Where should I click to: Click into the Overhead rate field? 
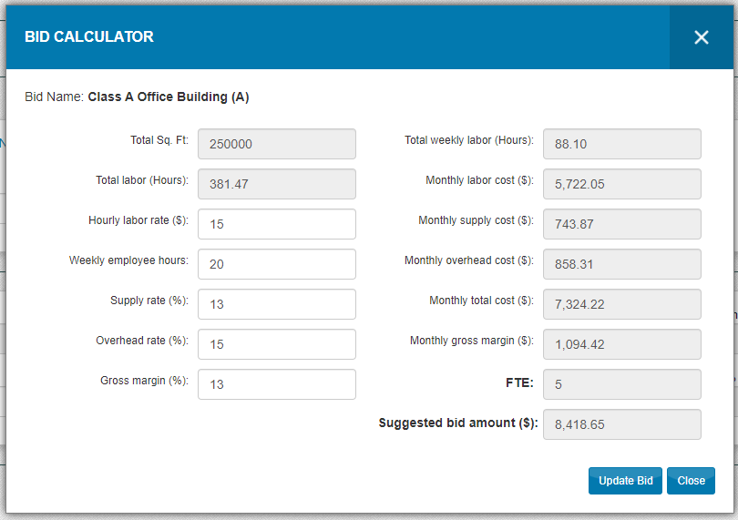pyautogui.click(x=276, y=344)
